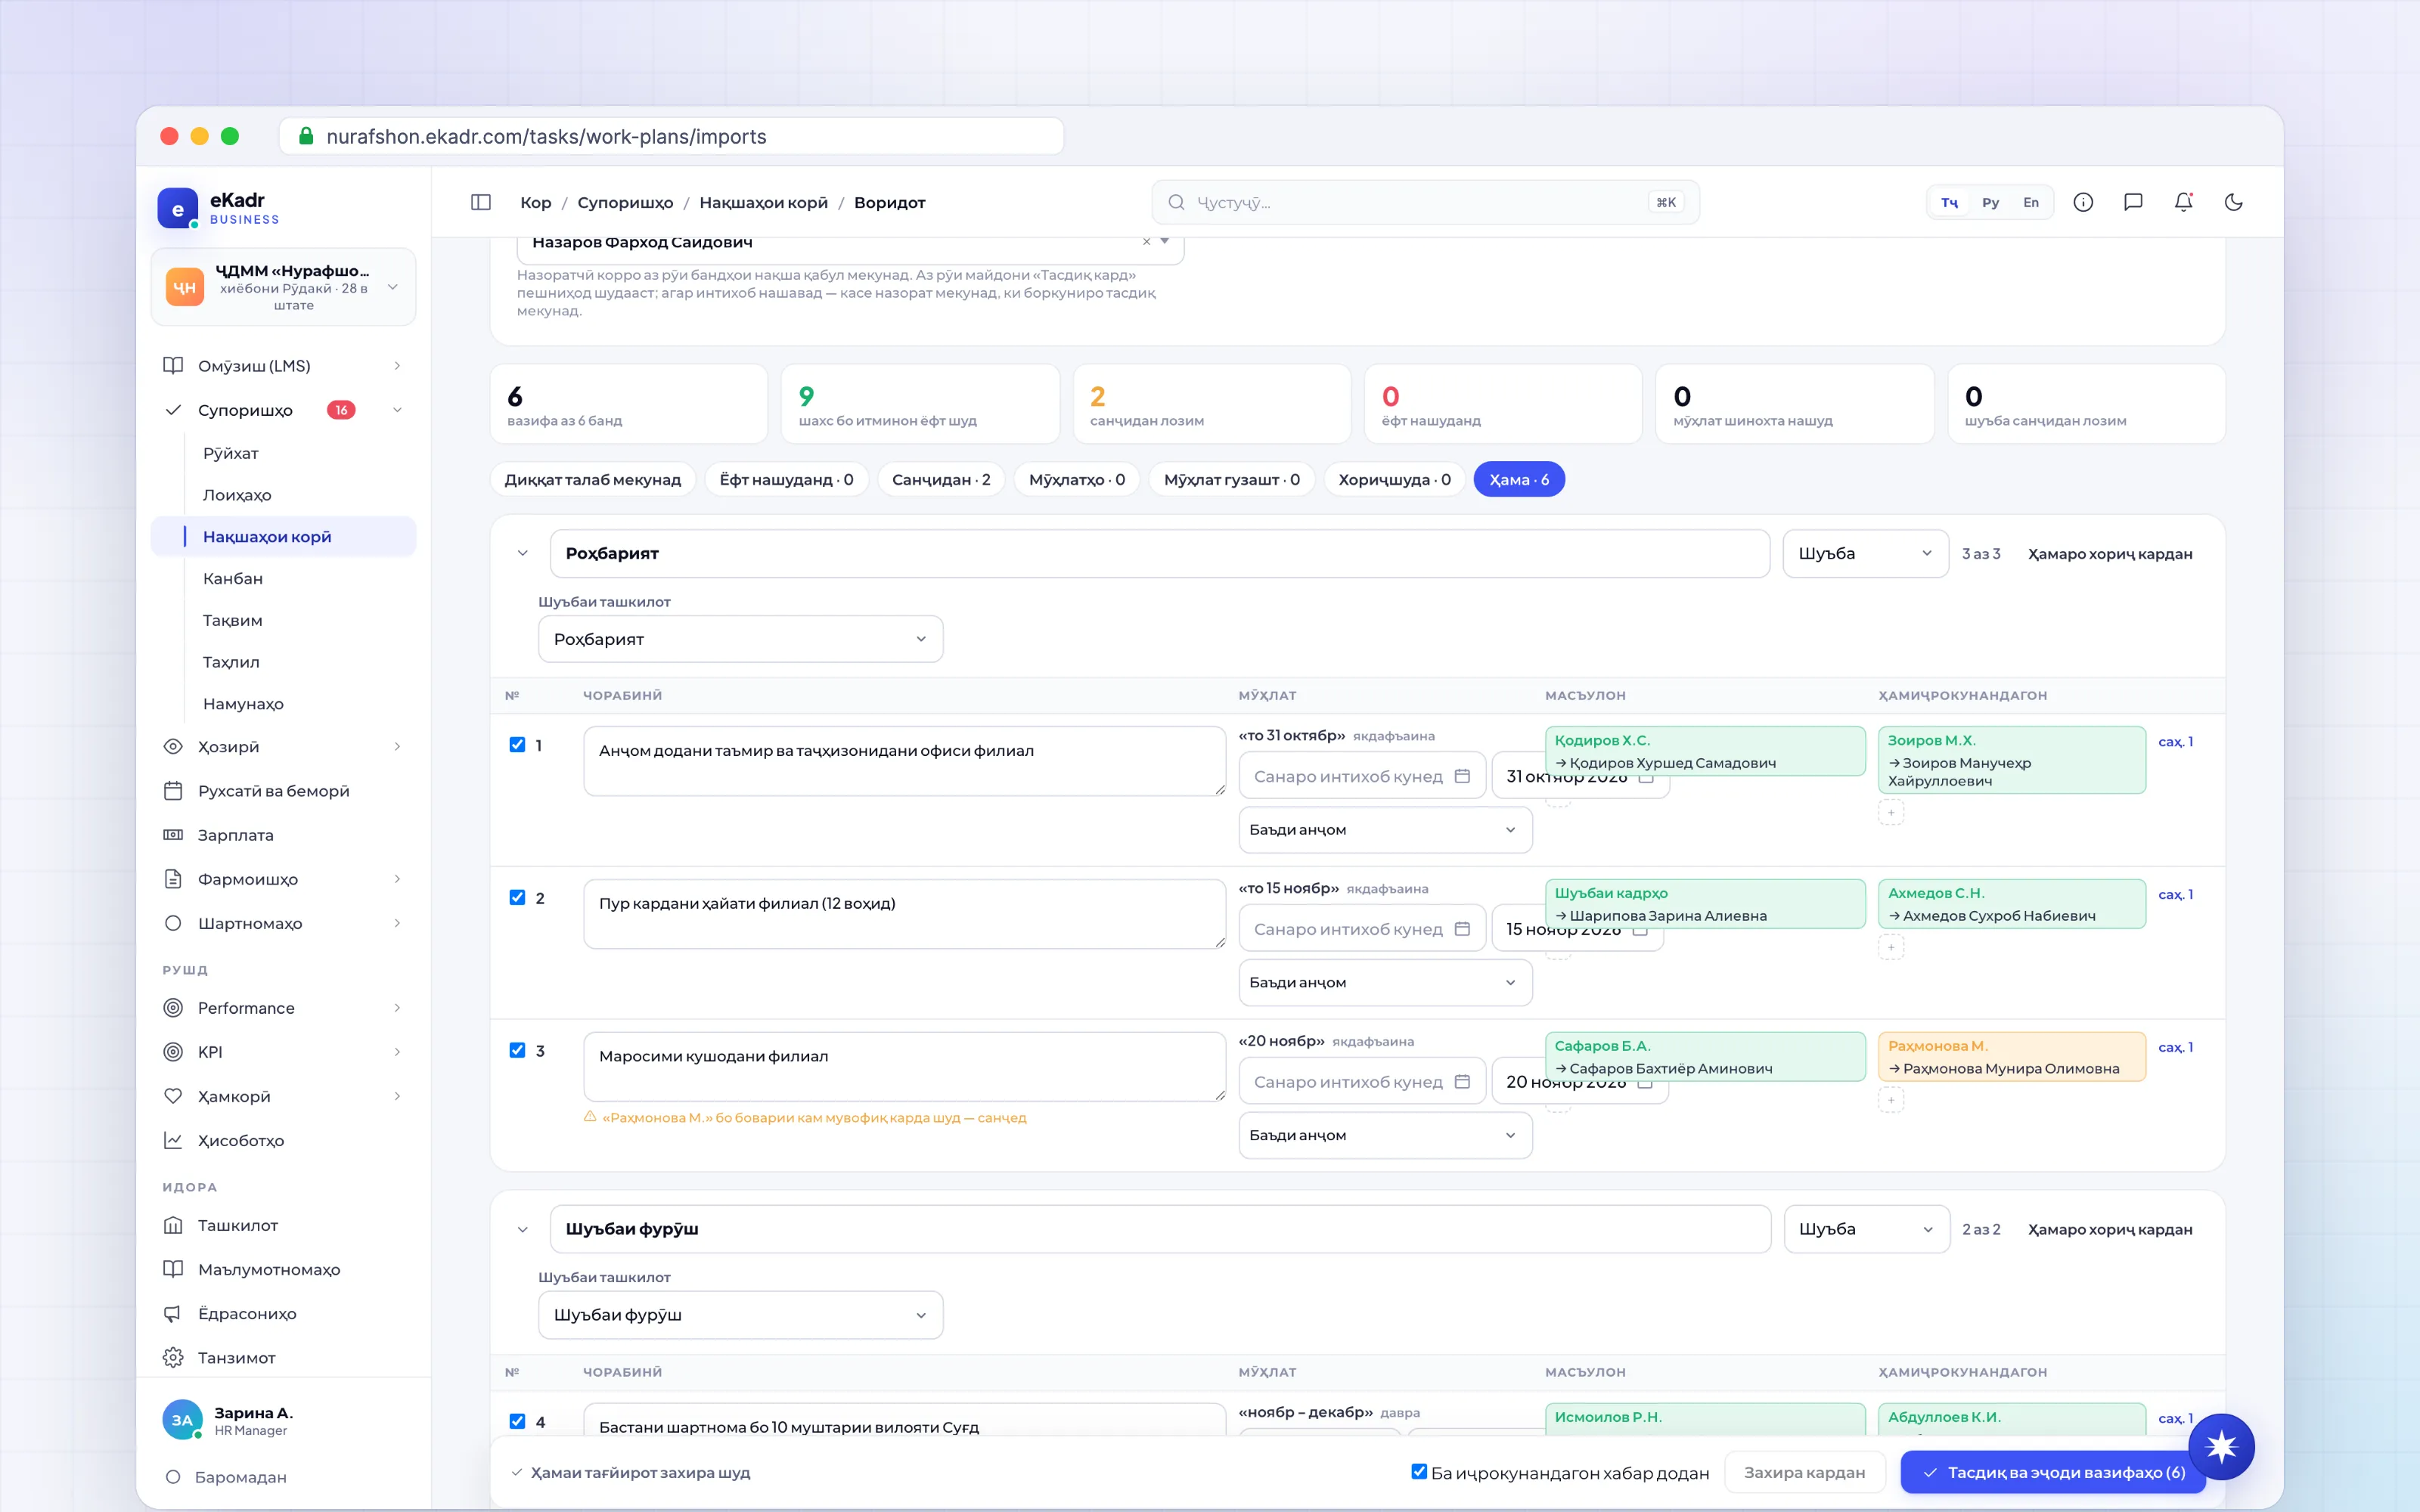Open the notifications bell
Image resolution: width=2420 pixels, height=1512 pixels.
[x=2184, y=202]
